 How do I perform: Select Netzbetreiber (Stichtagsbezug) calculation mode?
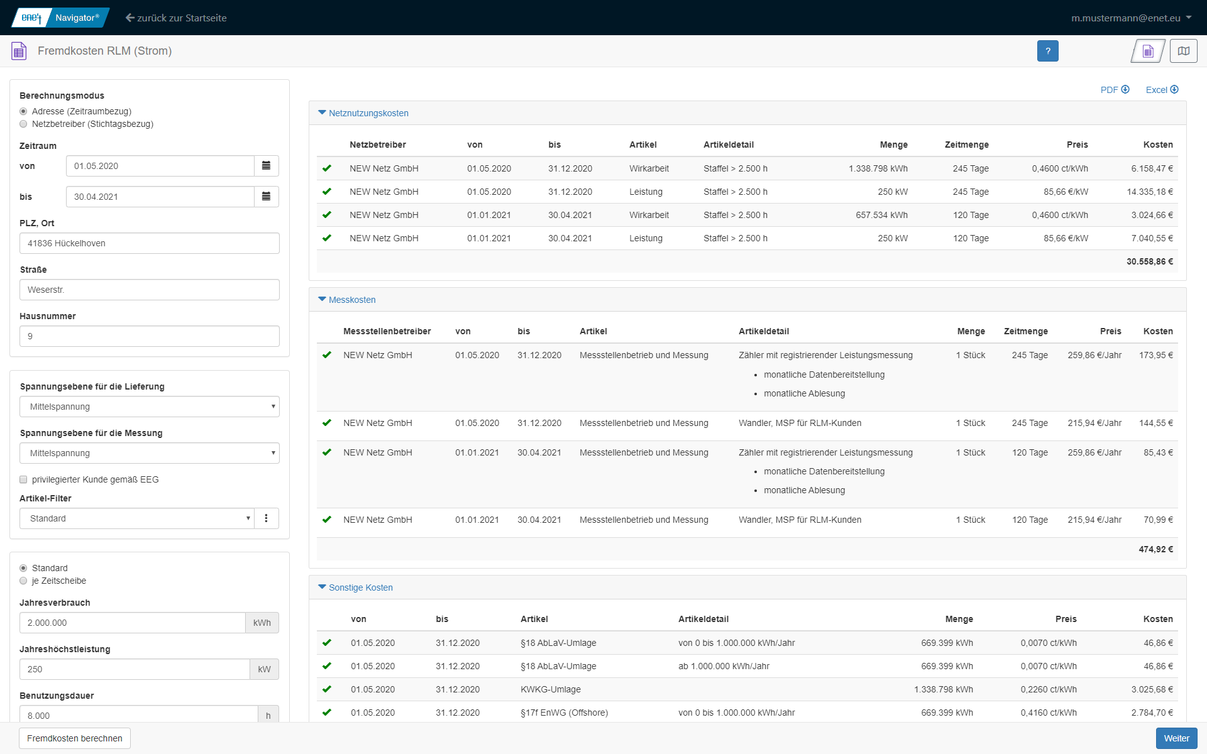click(x=24, y=124)
